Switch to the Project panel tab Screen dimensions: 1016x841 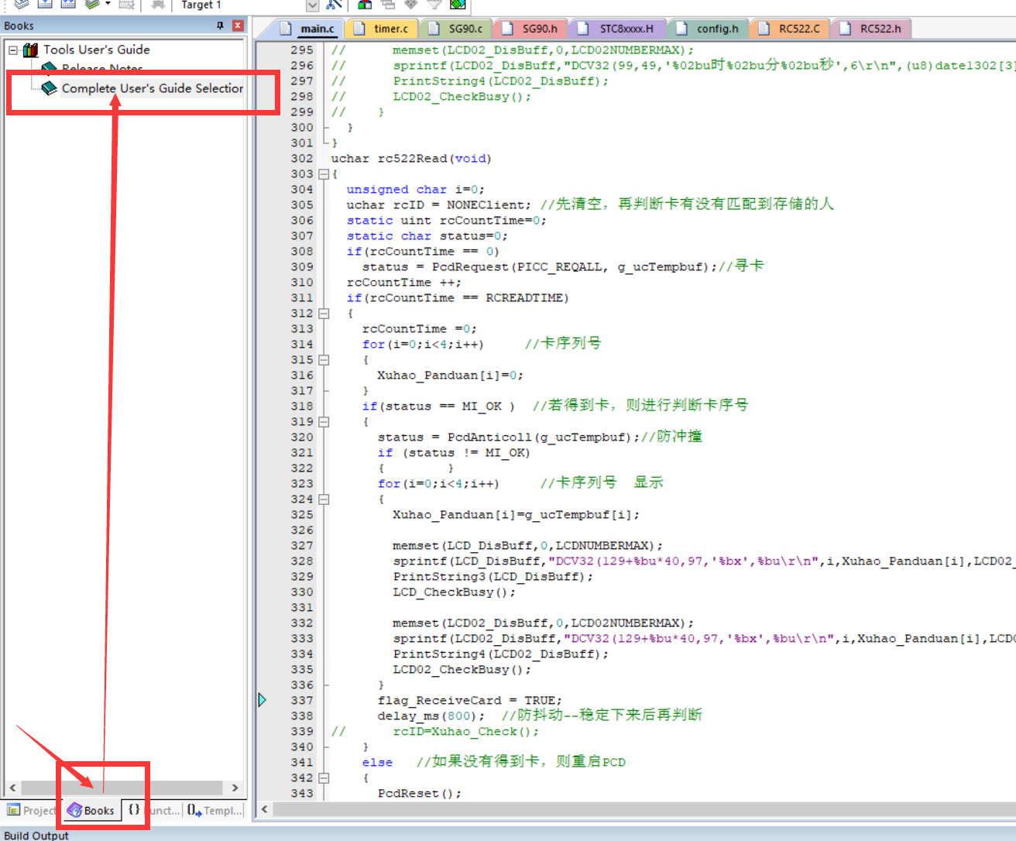[31, 810]
